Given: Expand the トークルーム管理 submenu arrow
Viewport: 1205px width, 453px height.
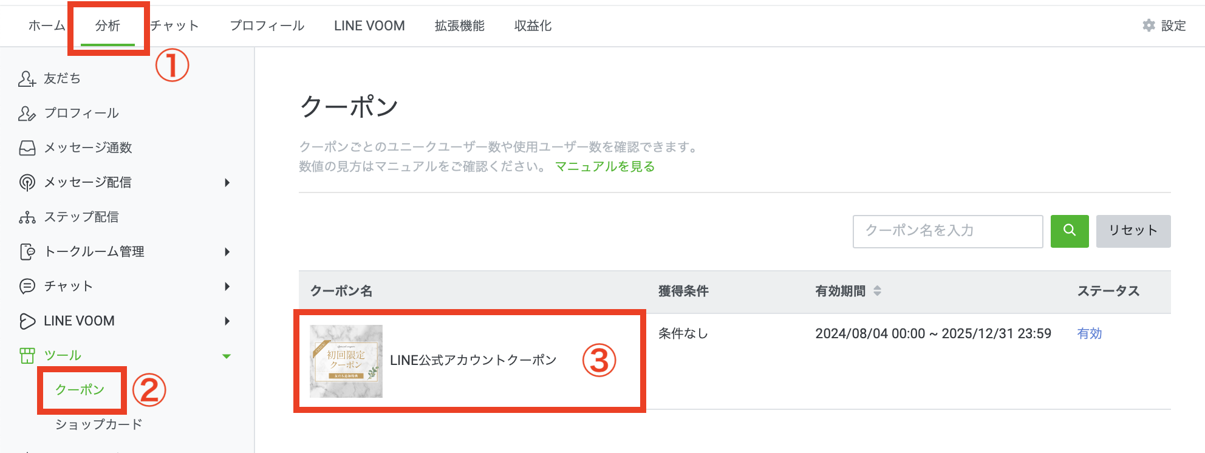Looking at the screenshot, I should (x=227, y=252).
